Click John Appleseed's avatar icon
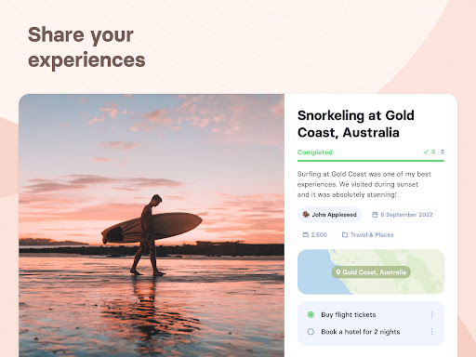Image resolution: width=476 pixels, height=357 pixels. (x=306, y=215)
